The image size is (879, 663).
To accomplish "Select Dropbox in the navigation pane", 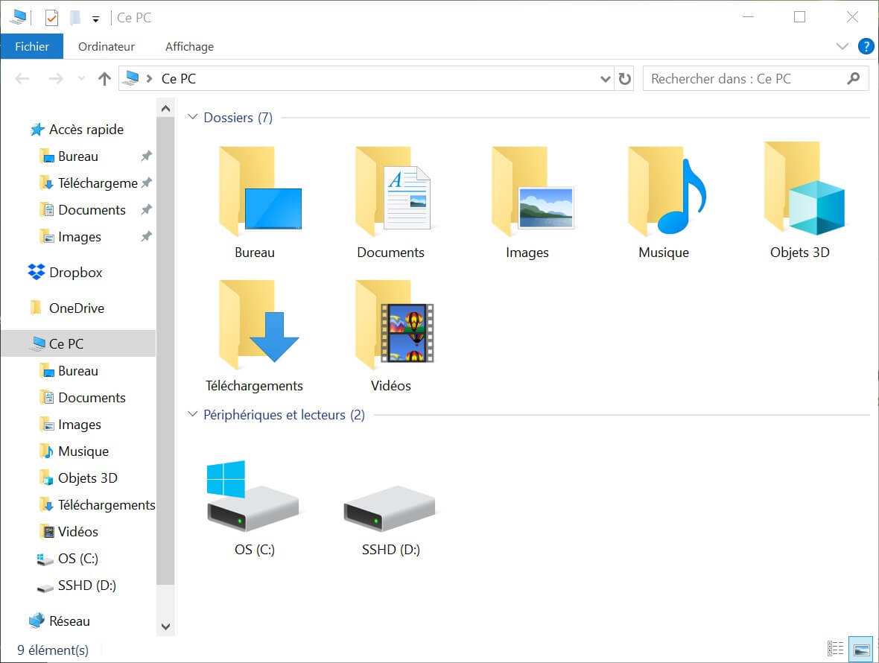I will click(x=75, y=273).
